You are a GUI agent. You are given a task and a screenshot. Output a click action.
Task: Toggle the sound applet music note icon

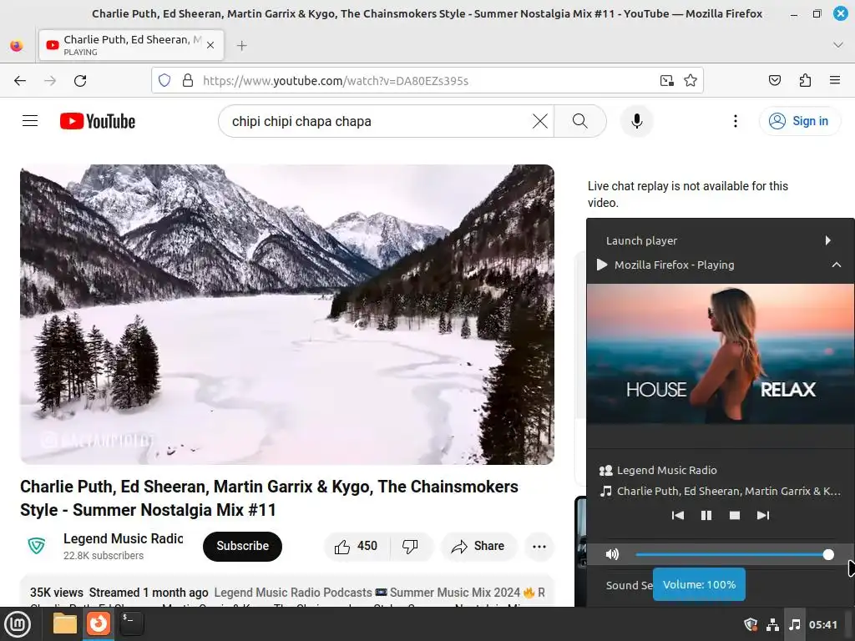coord(795,624)
